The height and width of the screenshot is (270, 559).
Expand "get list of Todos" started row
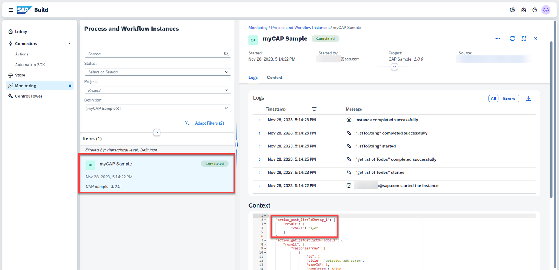(259, 173)
